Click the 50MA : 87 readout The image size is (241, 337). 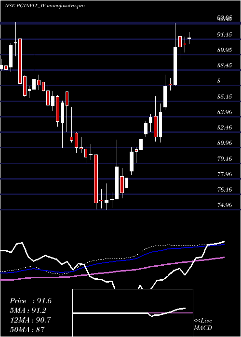coord(27,329)
